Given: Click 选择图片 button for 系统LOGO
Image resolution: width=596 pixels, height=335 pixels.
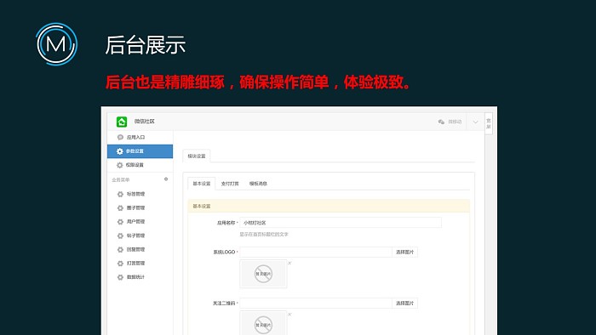Looking at the screenshot, I should click(404, 252).
